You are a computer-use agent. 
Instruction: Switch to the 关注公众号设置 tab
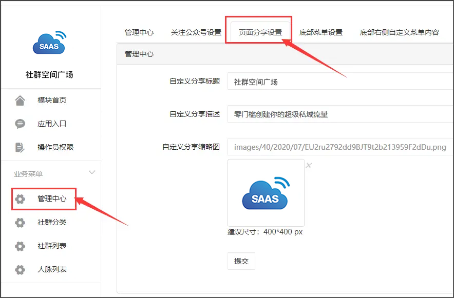pyautogui.click(x=196, y=32)
